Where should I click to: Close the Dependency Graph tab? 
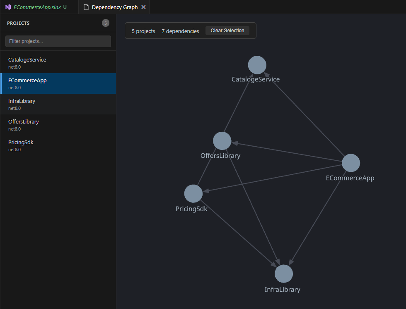pyautogui.click(x=143, y=7)
